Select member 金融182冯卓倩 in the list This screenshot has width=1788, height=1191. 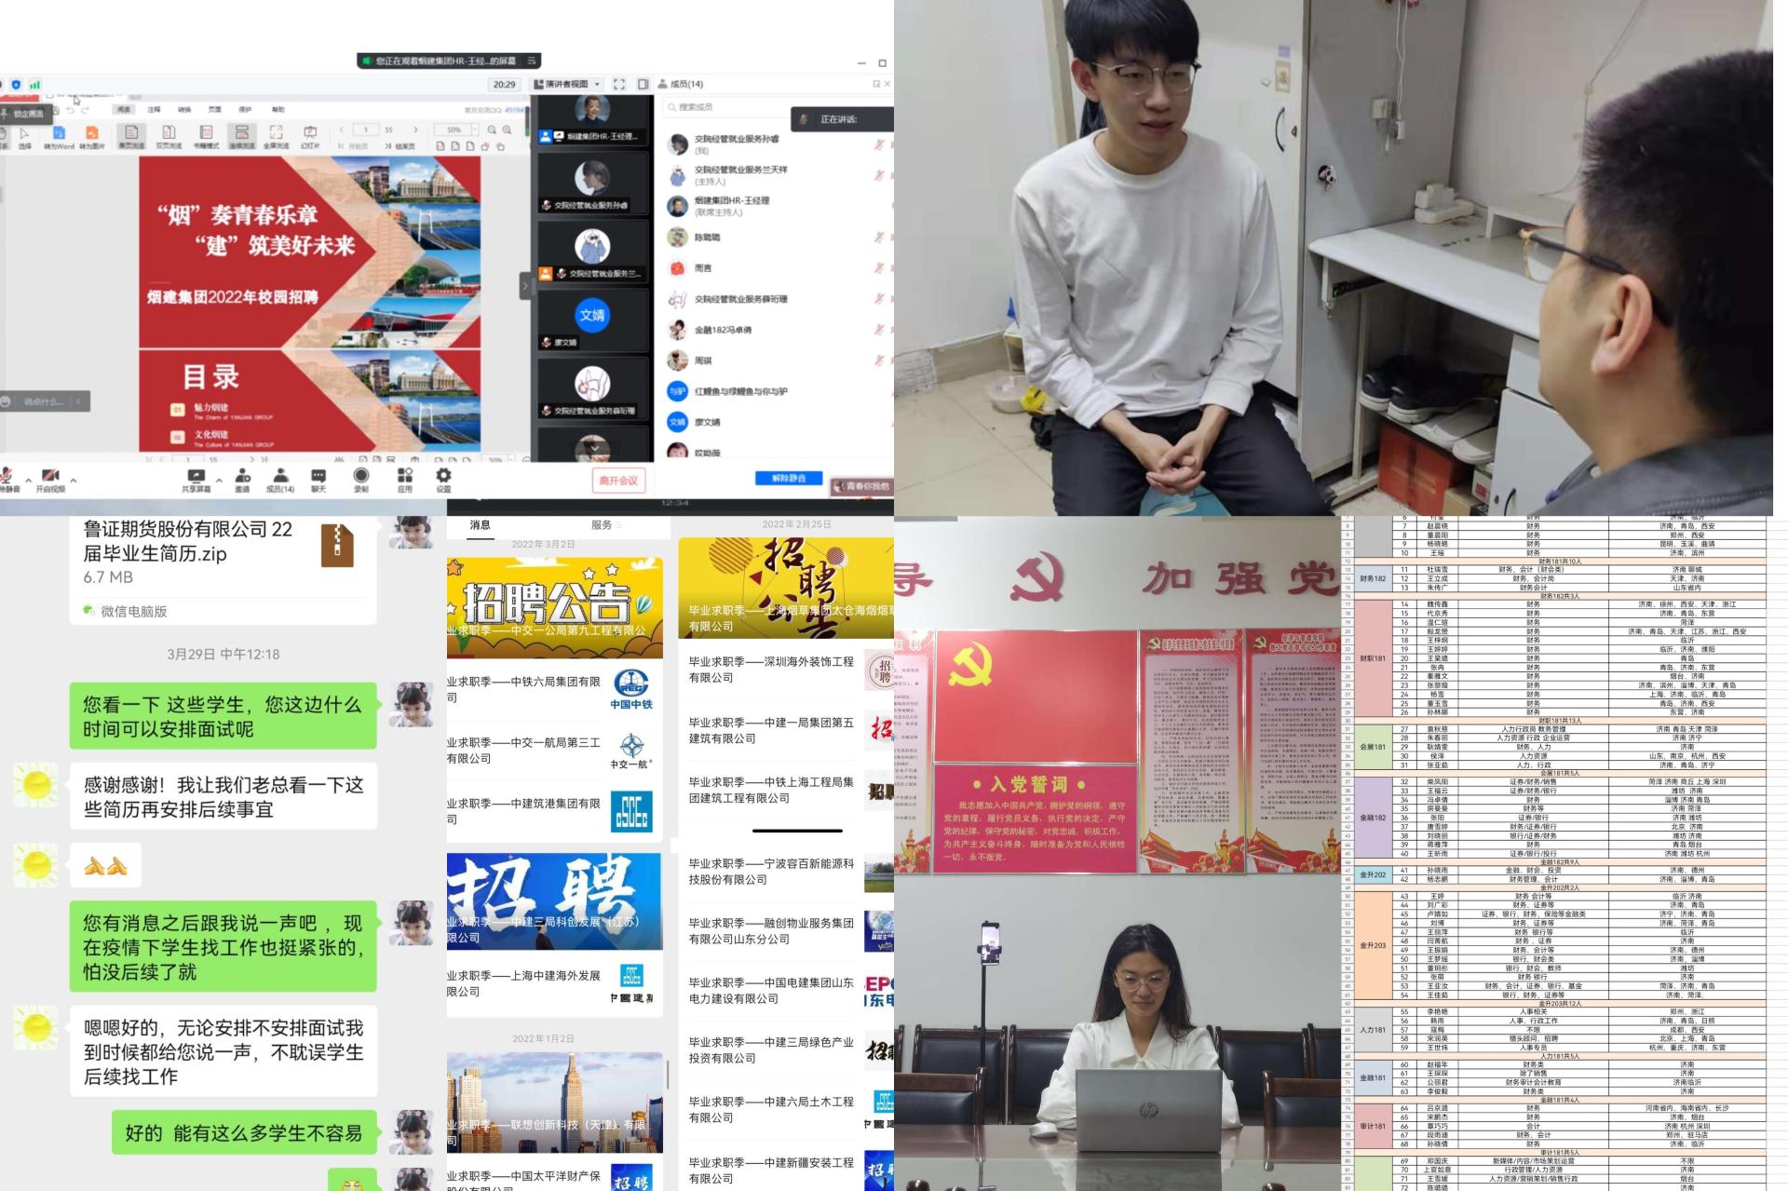(x=778, y=330)
